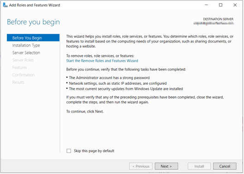Start the Remove Roles and Features Wizard

point(102,61)
